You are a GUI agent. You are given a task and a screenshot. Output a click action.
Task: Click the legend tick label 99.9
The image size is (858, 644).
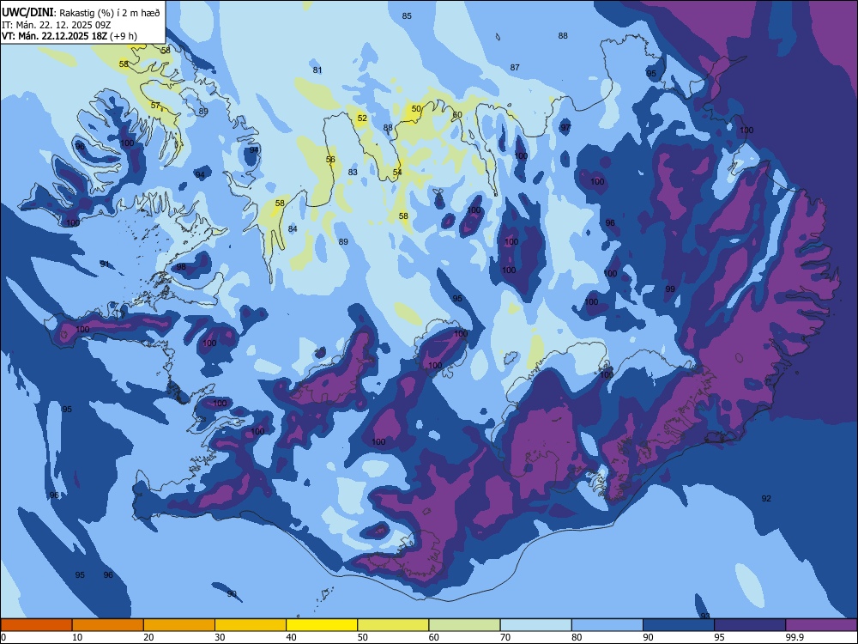pyautogui.click(x=794, y=637)
